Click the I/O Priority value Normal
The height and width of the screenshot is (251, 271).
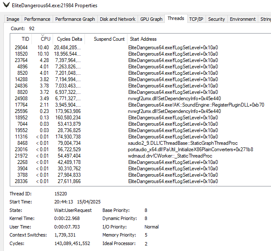tap(152, 227)
